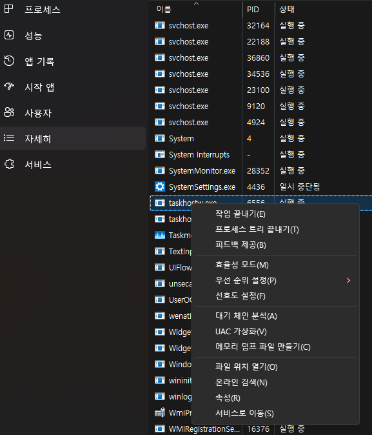The height and width of the screenshot is (435, 372).
Task: Click the Taskmgr chart icon
Action: [160, 236]
